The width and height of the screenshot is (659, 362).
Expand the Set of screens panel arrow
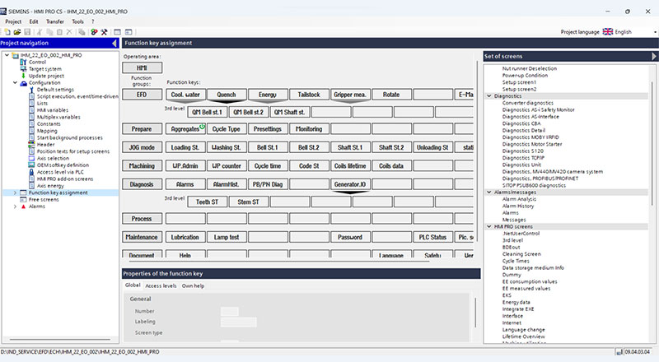tap(653, 56)
